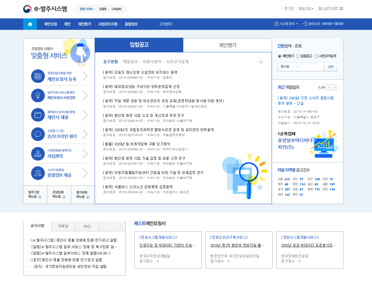Click the 제안요청서 등록 document icon
The width and height of the screenshot is (372, 284).
tap(38, 76)
